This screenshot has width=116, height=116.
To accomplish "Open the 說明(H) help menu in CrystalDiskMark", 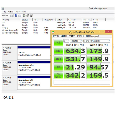I will coord(80,36).
